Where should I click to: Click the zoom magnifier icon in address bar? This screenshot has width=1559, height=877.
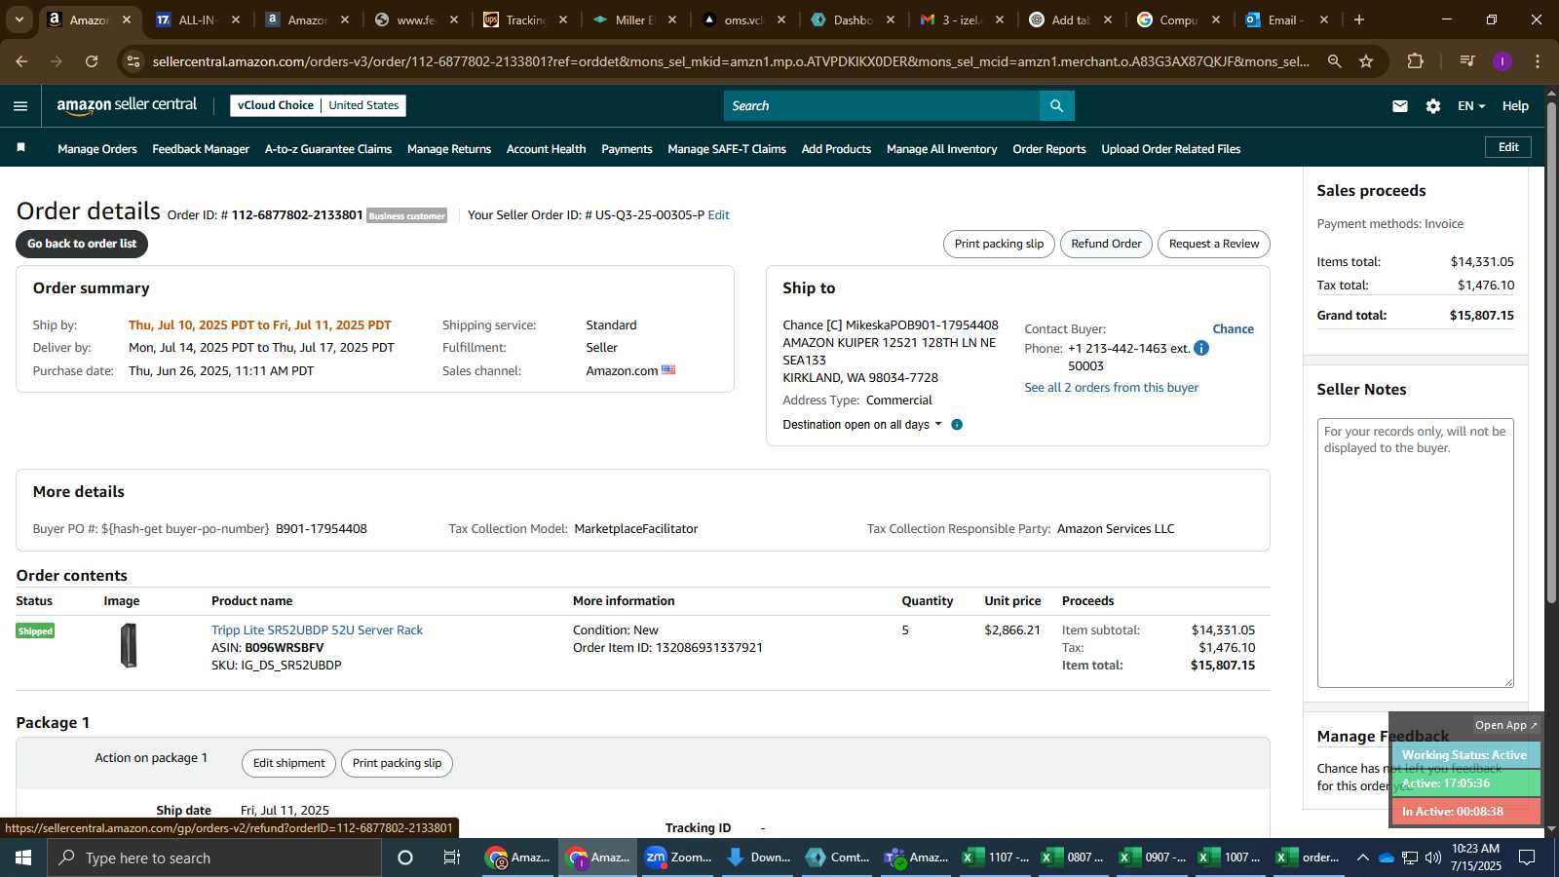pyautogui.click(x=1334, y=61)
